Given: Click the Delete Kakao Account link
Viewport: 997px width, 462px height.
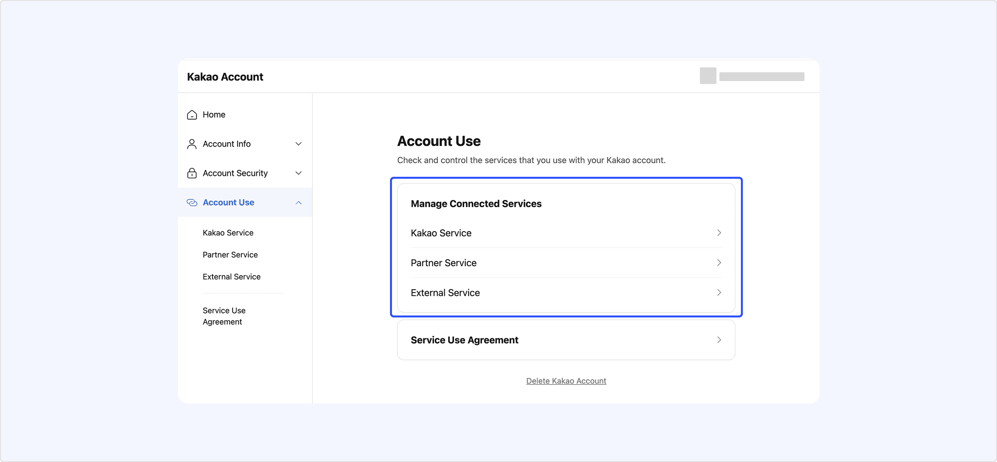Looking at the screenshot, I should pos(566,381).
